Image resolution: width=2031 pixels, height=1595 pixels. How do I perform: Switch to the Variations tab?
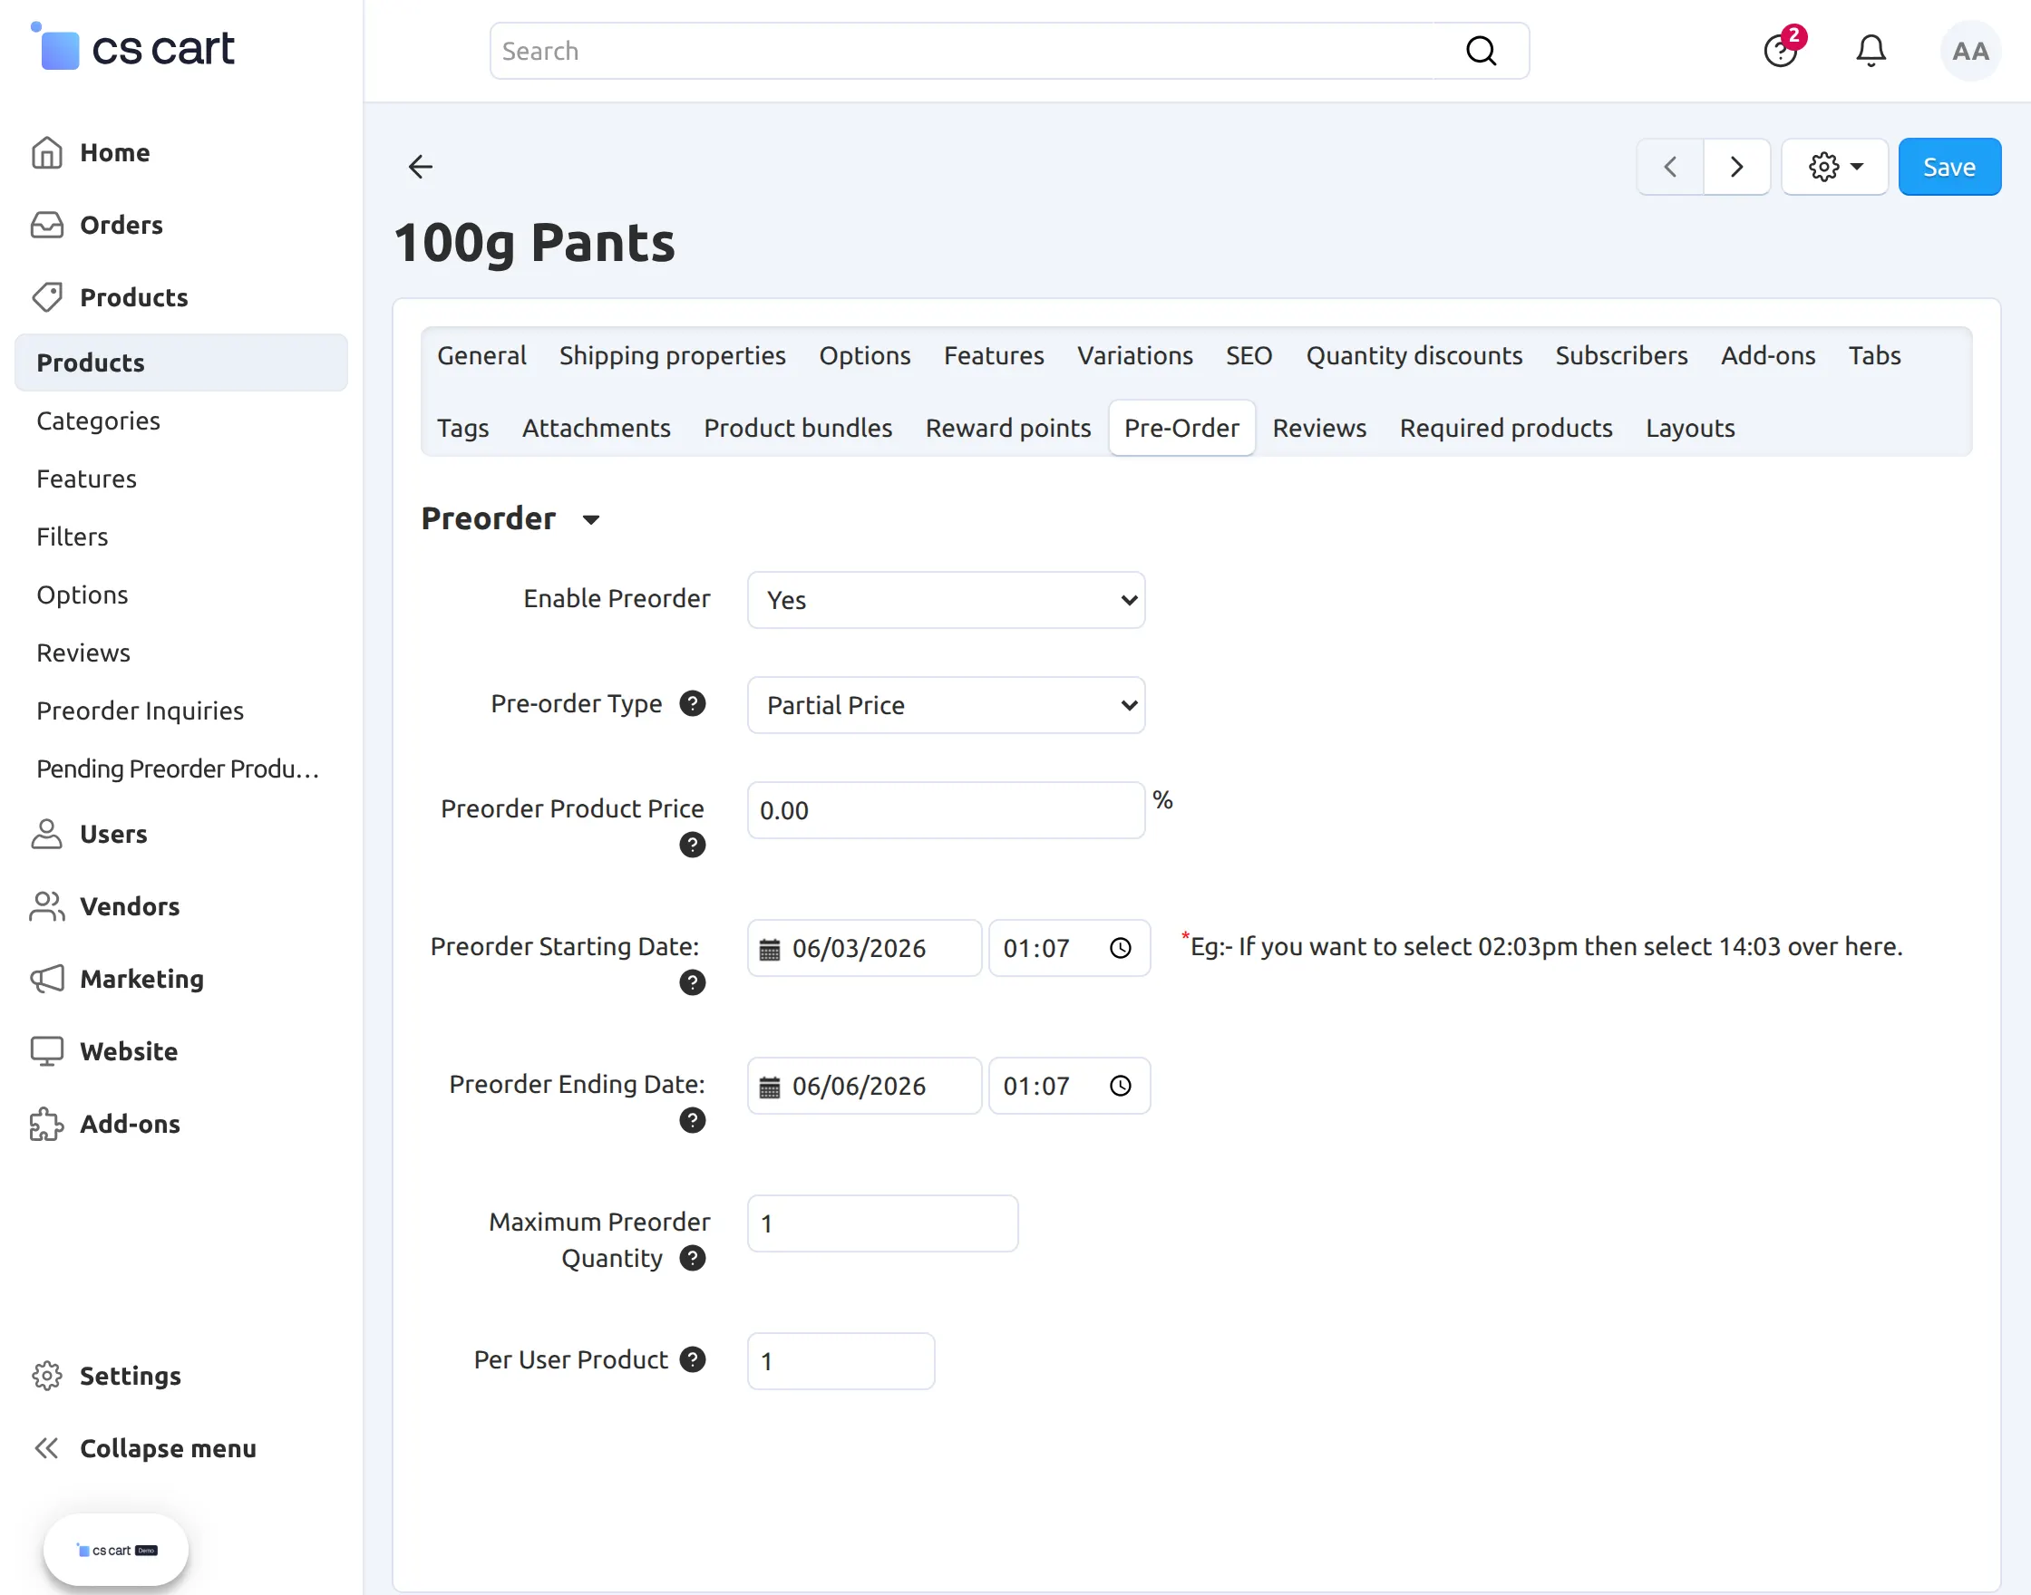pyautogui.click(x=1134, y=356)
